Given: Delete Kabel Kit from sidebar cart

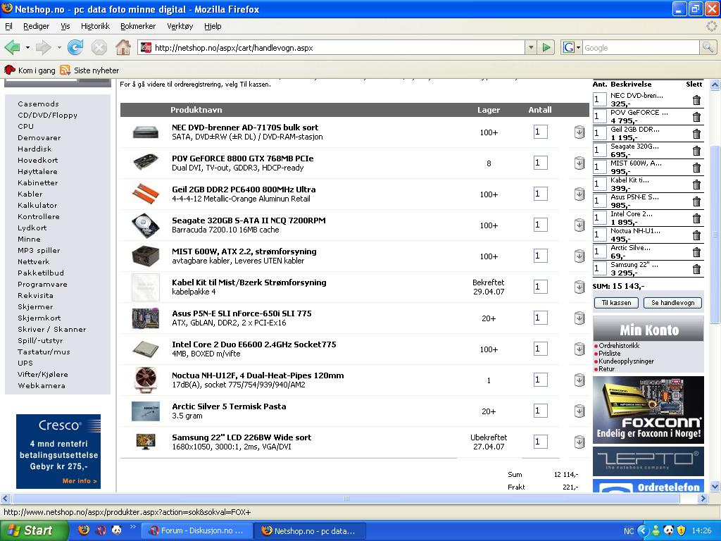Looking at the screenshot, I should pos(696,185).
